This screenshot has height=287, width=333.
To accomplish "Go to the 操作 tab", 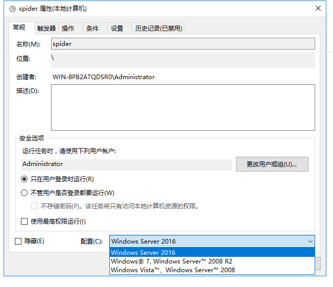I will tap(68, 29).
